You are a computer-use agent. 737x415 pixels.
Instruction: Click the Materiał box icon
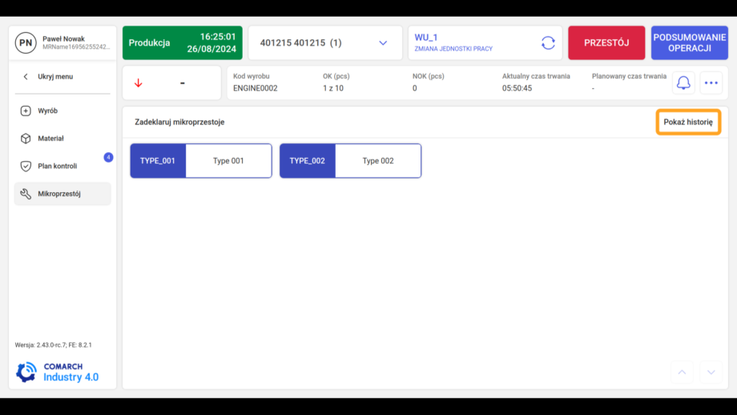pyautogui.click(x=26, y=139)
